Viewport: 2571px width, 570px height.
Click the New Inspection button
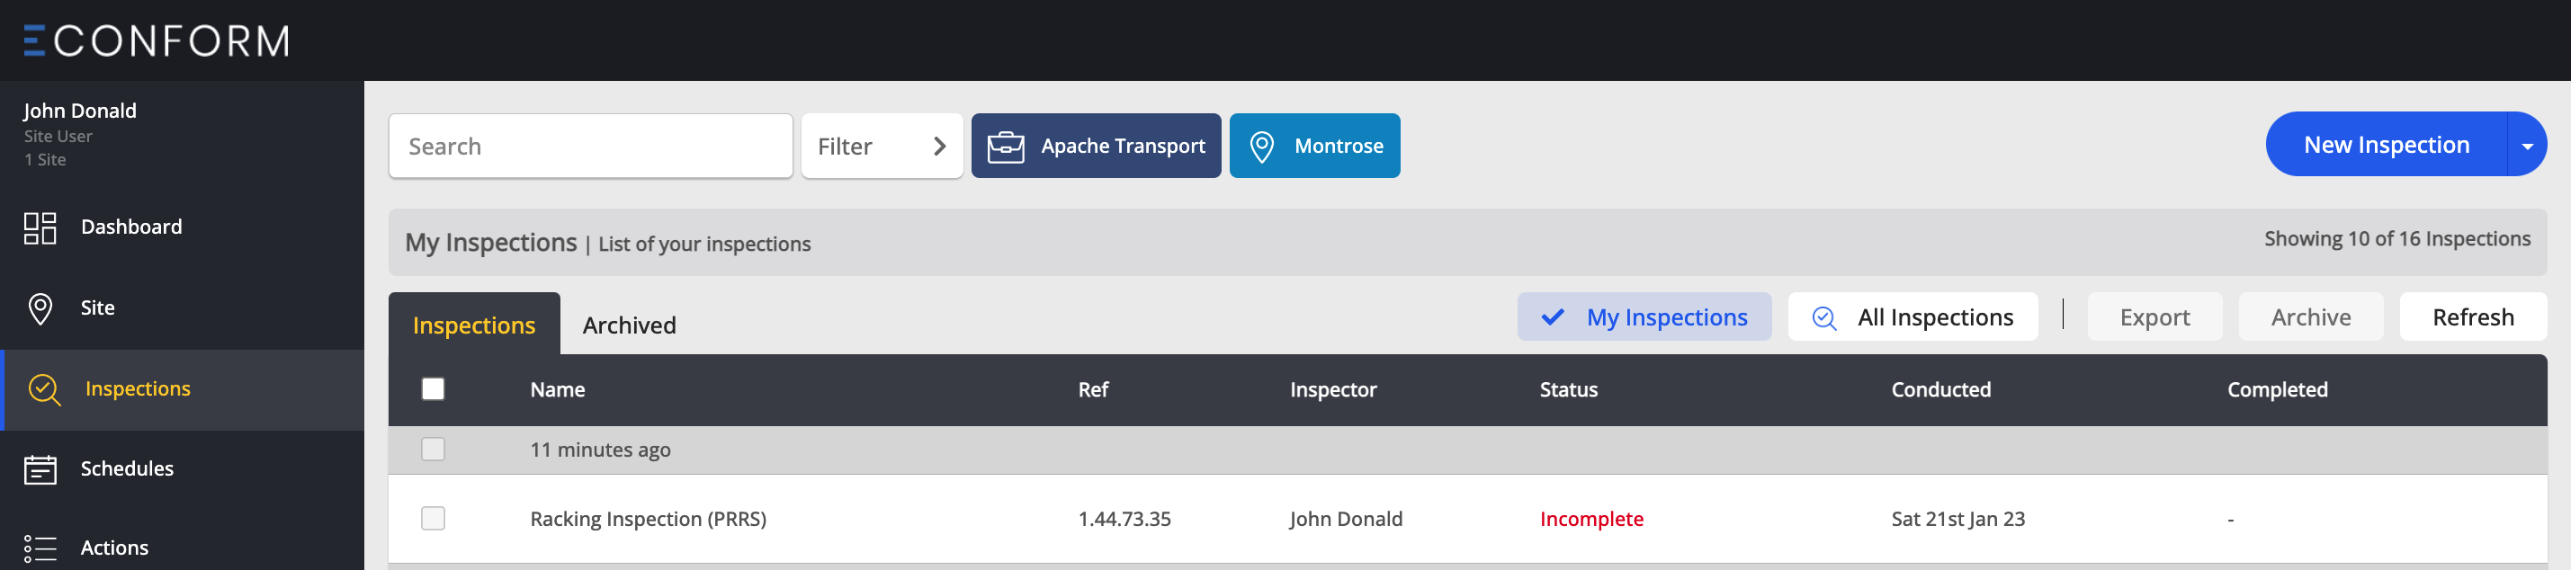click(x=2386, y=145)
